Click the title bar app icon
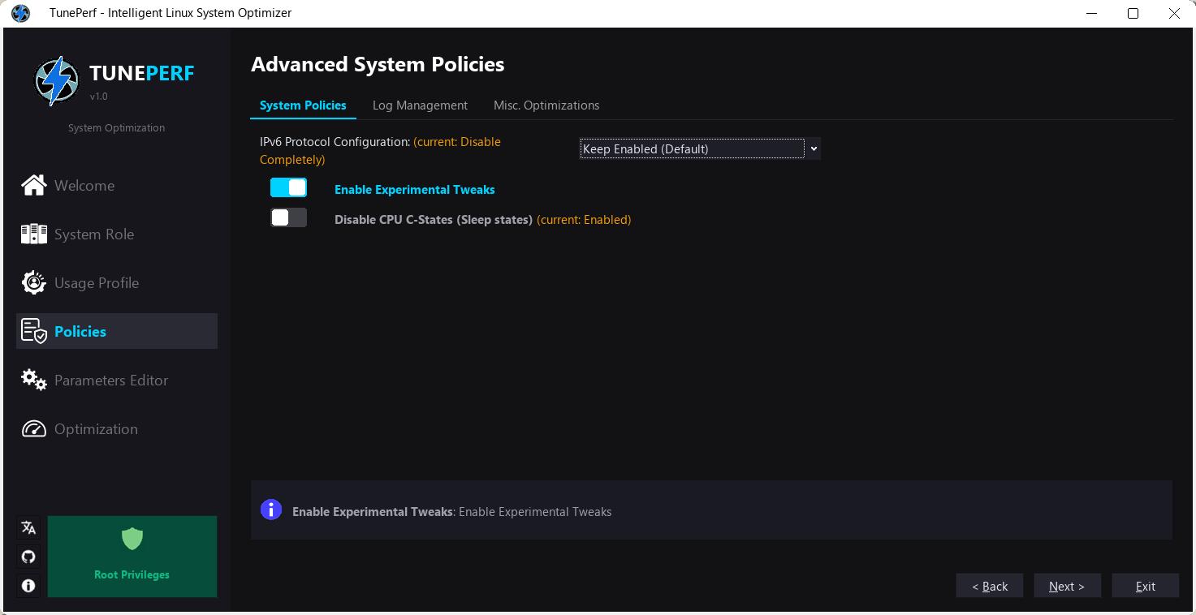Viewport: 1196px width, 615px height. tap(21, 13)
